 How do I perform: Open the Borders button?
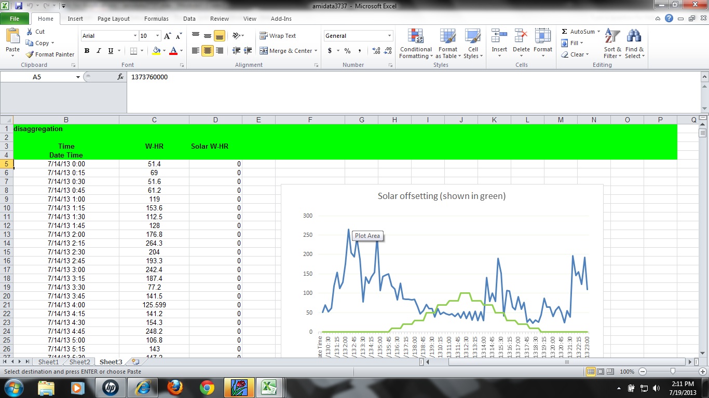pos(133,51)
